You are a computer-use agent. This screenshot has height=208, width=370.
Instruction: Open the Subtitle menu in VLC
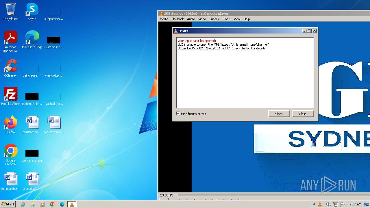(214, 19)
